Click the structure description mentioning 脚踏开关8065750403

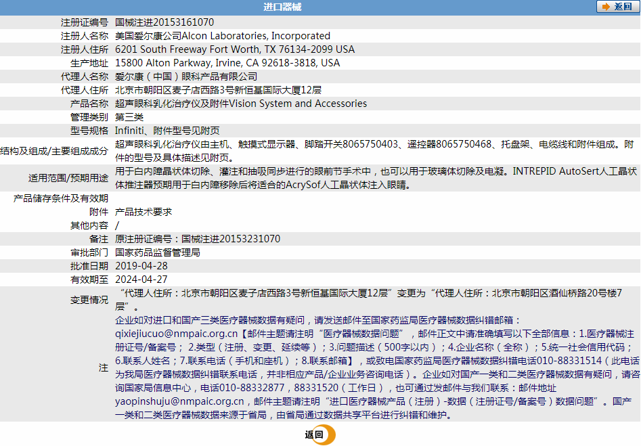(374, 151)
